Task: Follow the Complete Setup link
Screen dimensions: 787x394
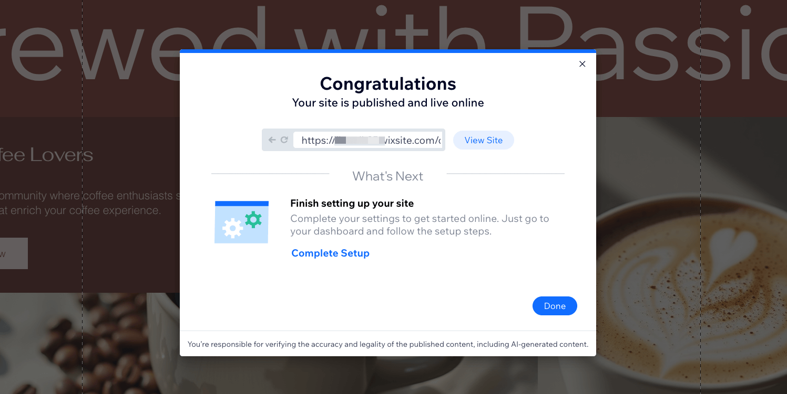Action: click(x=330, y=253)
